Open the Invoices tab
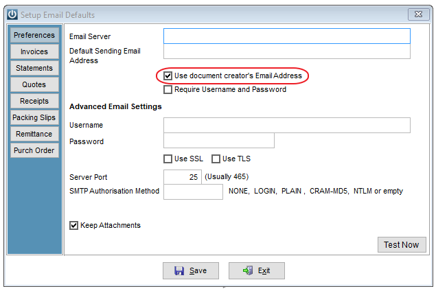The image size is (436, 291). [x=34, y=51]
